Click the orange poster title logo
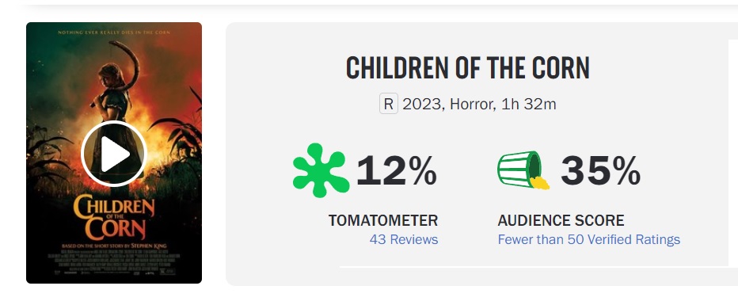The width and height of the screenshot is (738, 305). (x=113, y=217)
